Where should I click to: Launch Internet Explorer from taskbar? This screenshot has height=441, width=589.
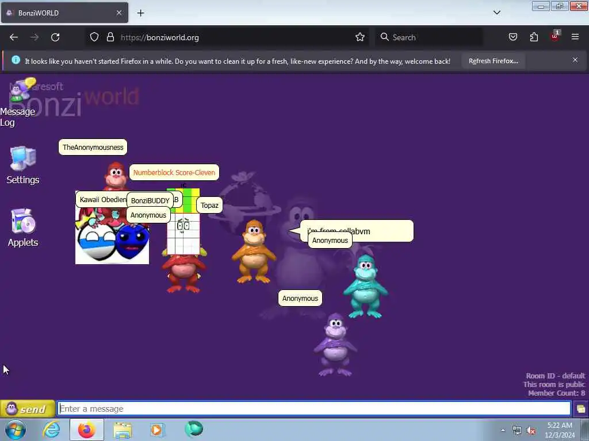[x=51, y=430]
